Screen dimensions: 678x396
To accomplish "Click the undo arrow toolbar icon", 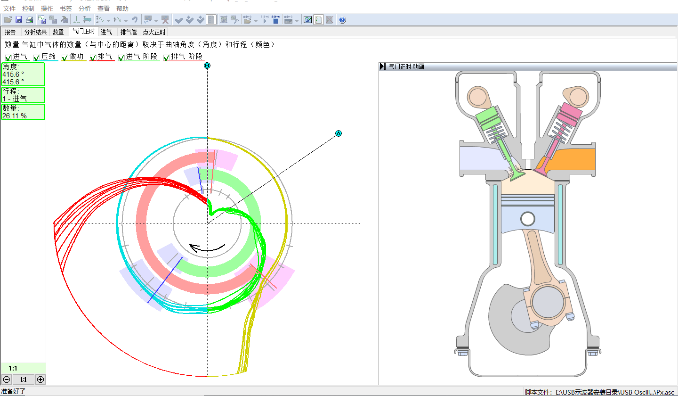I will pyautogui.click(x=135, y=19).
